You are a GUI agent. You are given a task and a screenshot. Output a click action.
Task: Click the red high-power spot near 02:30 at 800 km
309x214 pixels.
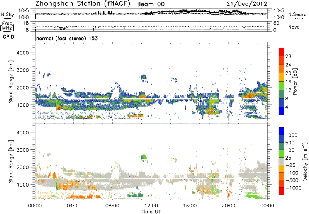pyautogui.click(x=58, y=108)
